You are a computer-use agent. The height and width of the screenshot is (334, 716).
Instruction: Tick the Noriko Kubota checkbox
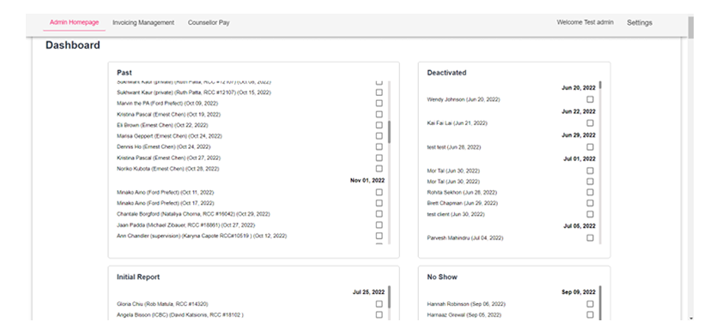coord(379,169)
